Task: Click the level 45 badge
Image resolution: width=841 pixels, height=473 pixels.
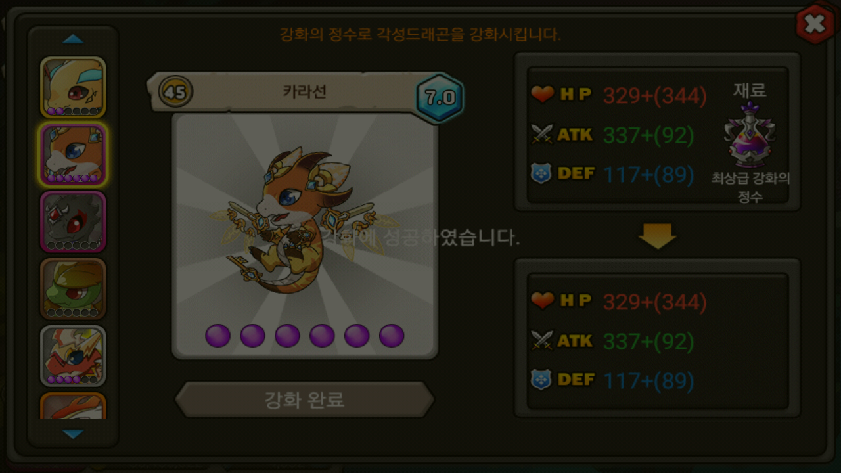Action: pos(175,92)
